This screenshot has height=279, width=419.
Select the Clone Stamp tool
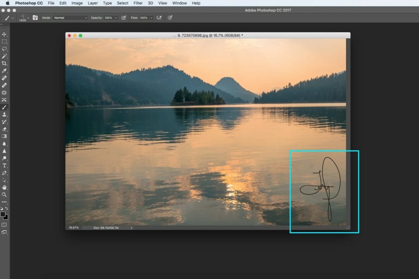click(x=4, y=115)
